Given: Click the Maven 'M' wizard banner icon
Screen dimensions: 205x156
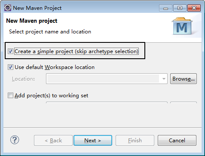Looking at the screenshot, I should click(x=182, y=26).
